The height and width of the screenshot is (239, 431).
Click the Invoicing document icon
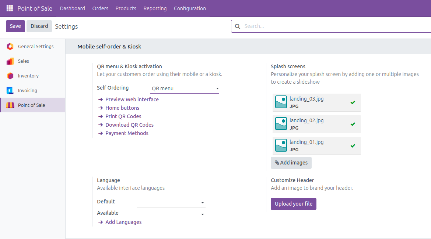pyautogui.click(x=10, y=91)
